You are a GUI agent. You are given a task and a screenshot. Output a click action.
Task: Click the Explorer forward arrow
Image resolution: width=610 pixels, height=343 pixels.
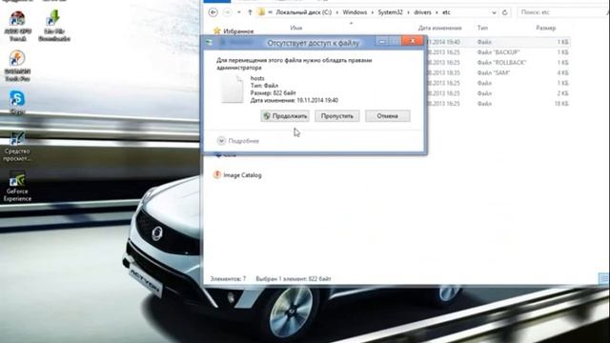227,12
